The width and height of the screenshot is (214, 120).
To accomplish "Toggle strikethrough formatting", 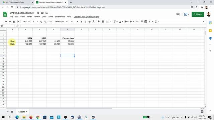I will click(x=90, y=22).
